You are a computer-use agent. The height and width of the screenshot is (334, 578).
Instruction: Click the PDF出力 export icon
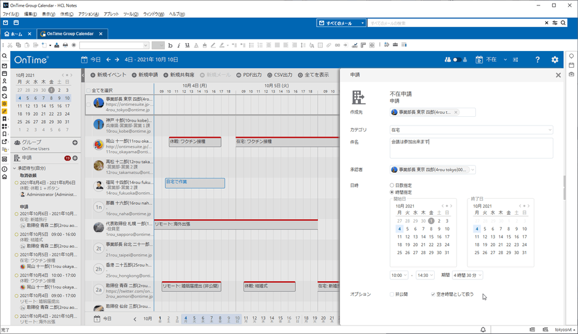coord(239,75)
